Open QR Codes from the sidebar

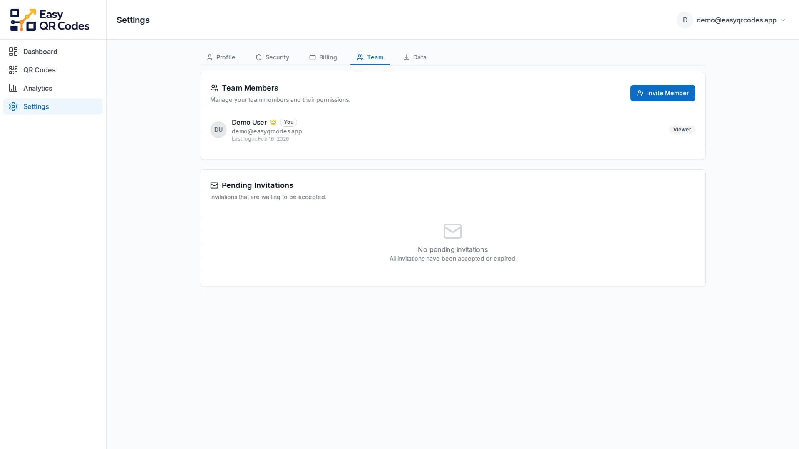pos(53,70)
